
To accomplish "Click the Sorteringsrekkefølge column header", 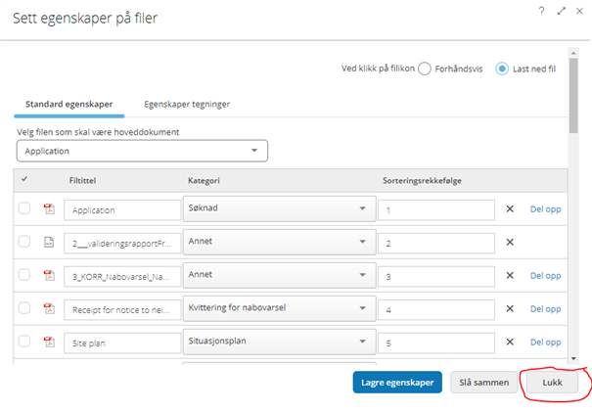I will coord(422,180).
